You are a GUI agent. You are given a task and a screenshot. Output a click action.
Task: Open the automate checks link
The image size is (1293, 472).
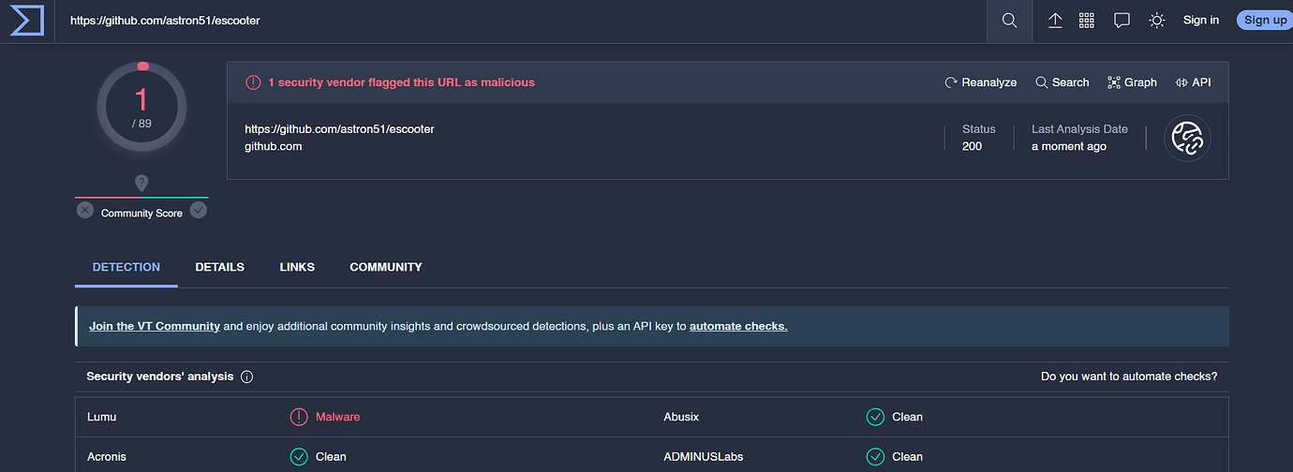[x=738, y=327]
